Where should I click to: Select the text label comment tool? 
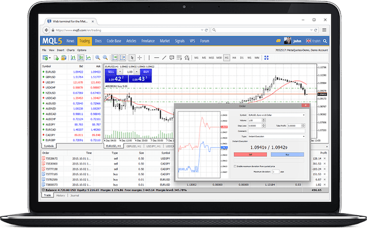tap(172, 58)
